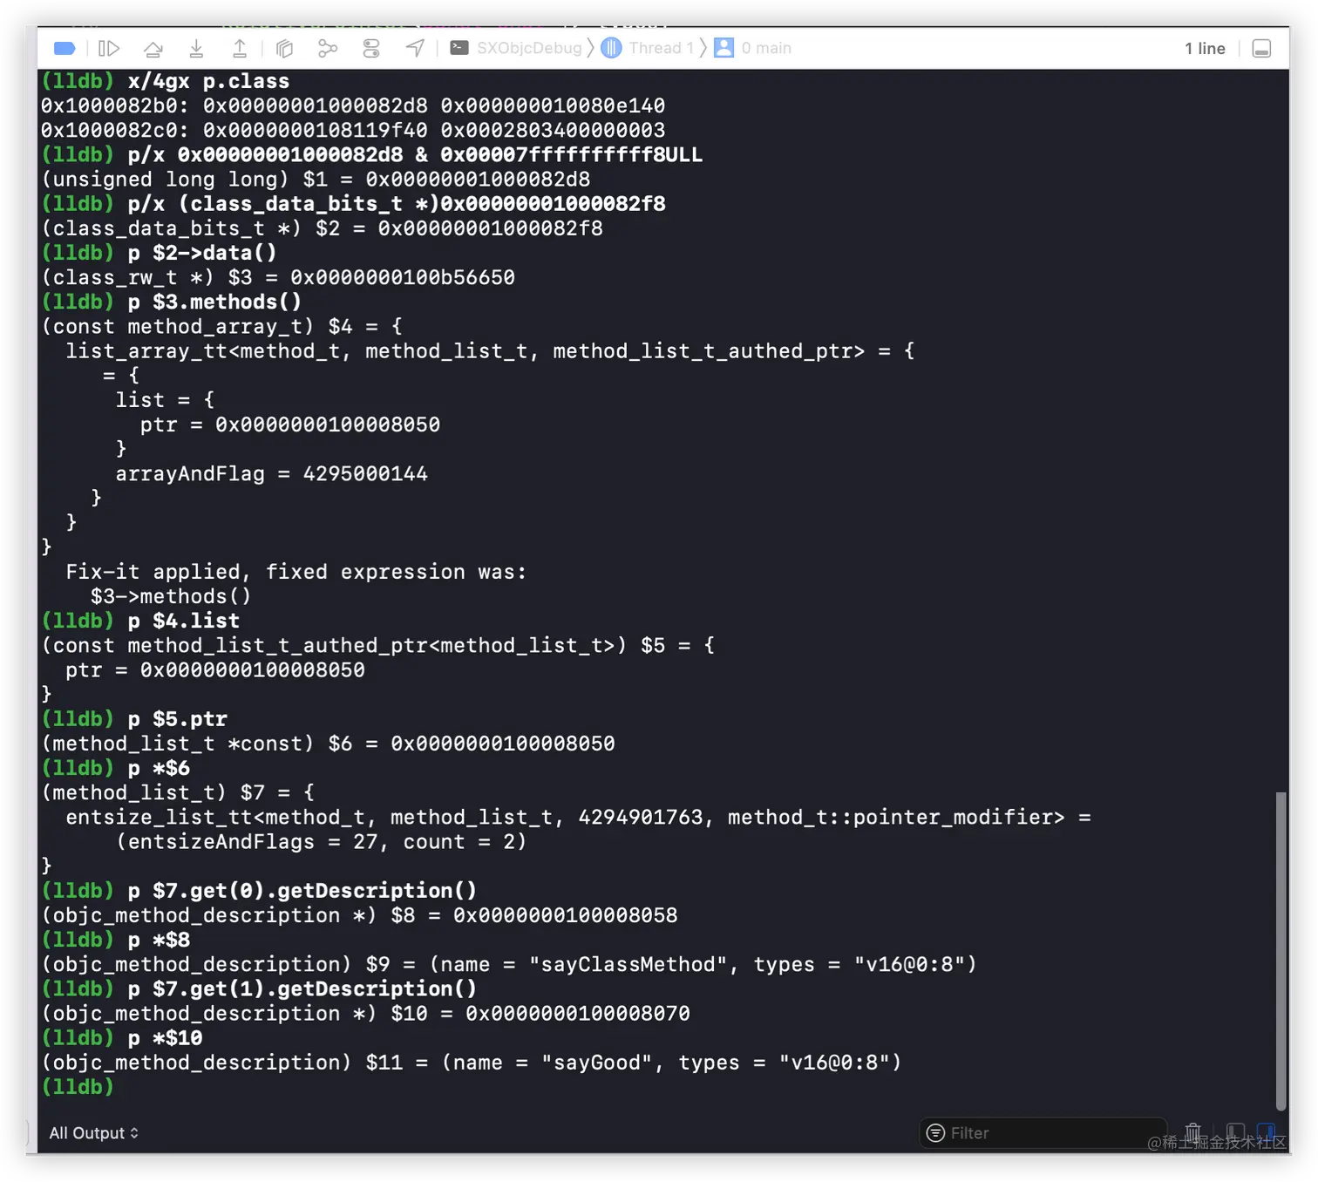1318x1182 pixels.
Task: Click the 'Fix-it applied' message line
Action: 296,572
